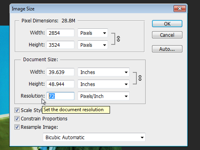The width and height of the screenshot is (200, 150).
Task: Click the document Height field 48.944
Action: point(60,84)
